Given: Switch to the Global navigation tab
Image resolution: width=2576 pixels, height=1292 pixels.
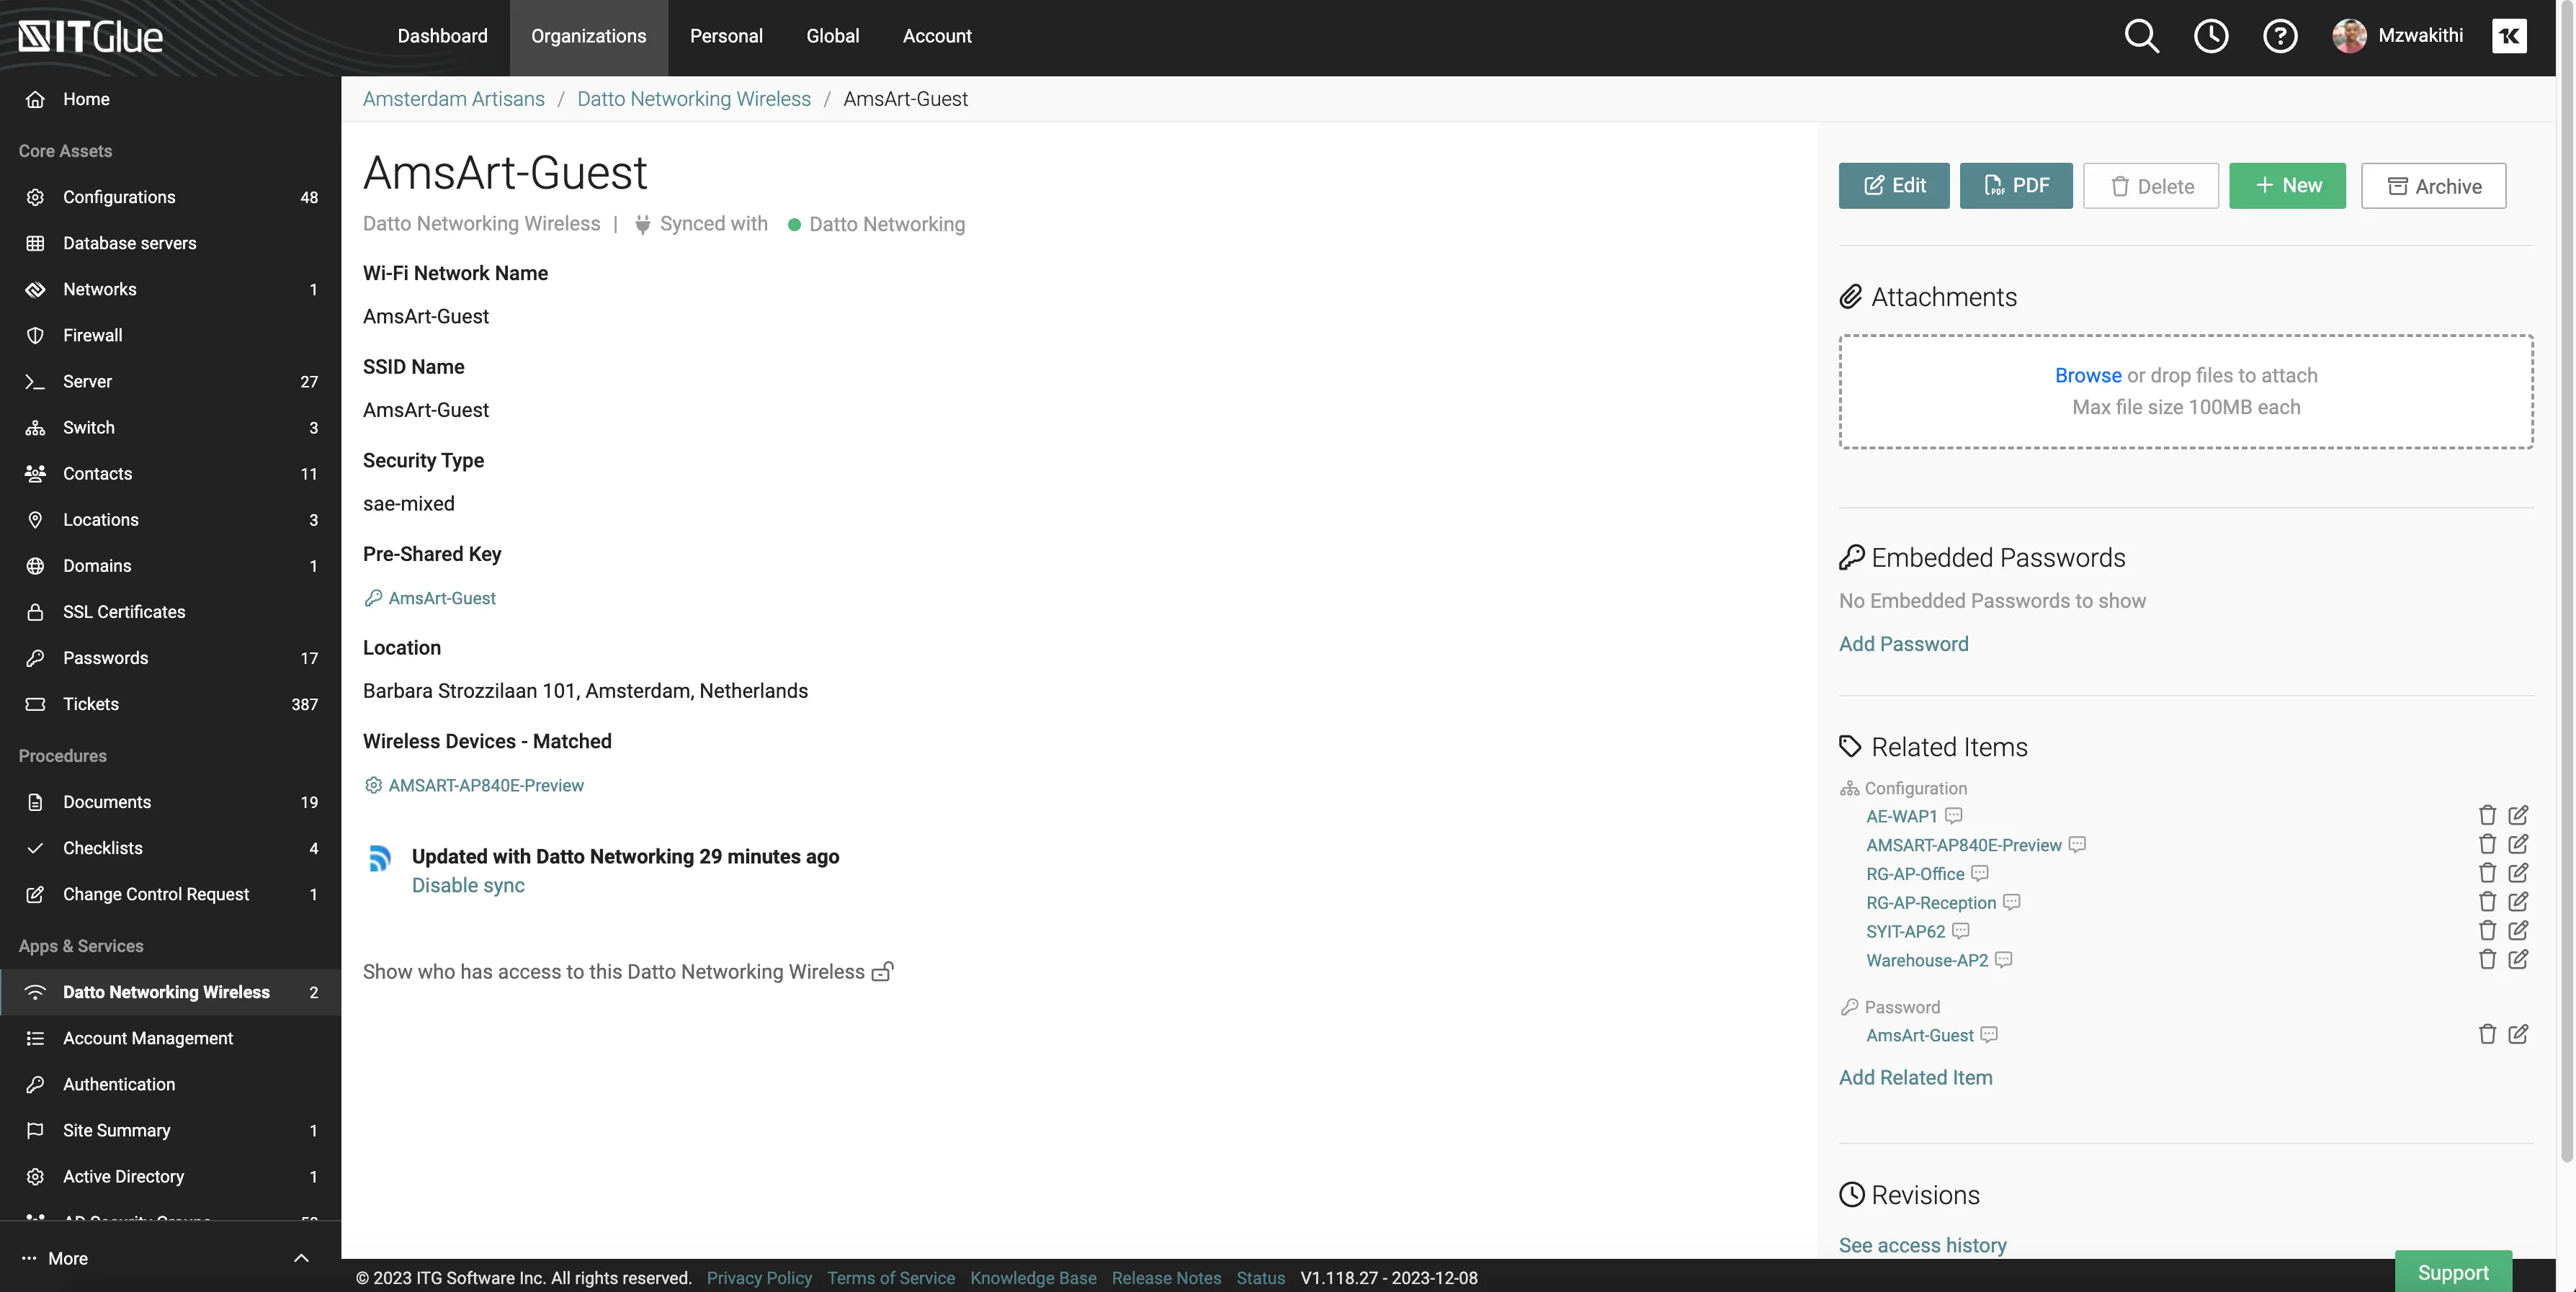Looking at the screenshot, I should (x=832, y=36).
